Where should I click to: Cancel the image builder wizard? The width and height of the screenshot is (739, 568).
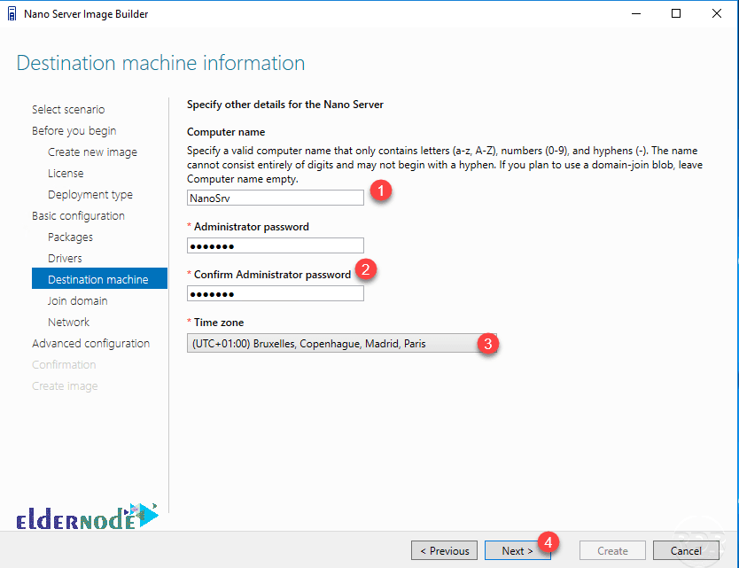coord(686,550)
